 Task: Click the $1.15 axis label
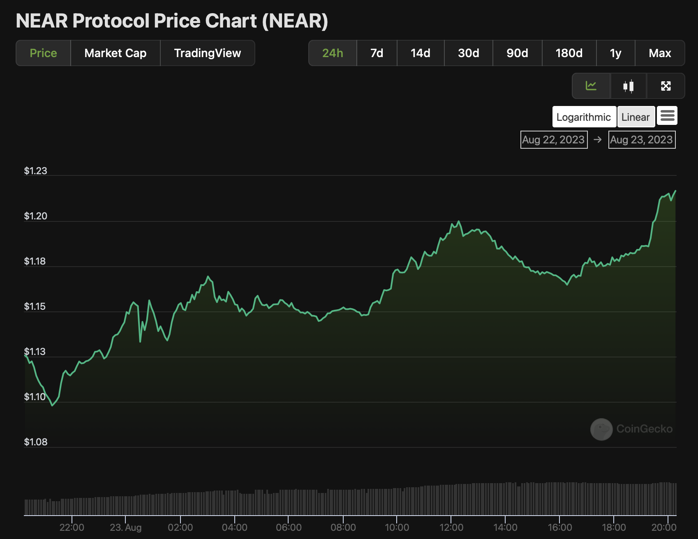coord(35,306)
